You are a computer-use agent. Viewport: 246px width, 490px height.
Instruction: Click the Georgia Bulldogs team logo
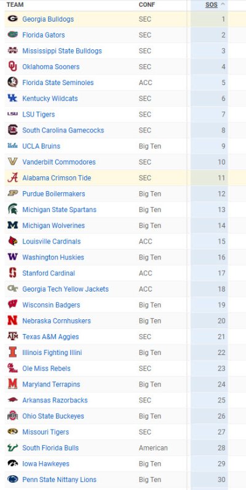tap(13, 18)
